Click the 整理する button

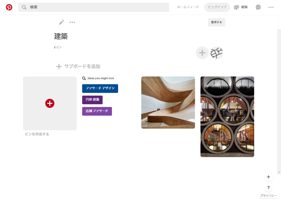(217, 22)
